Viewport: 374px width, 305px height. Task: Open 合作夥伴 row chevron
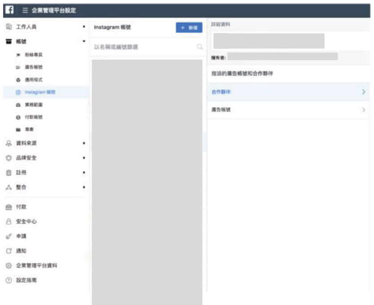click(x=363, y=92)
